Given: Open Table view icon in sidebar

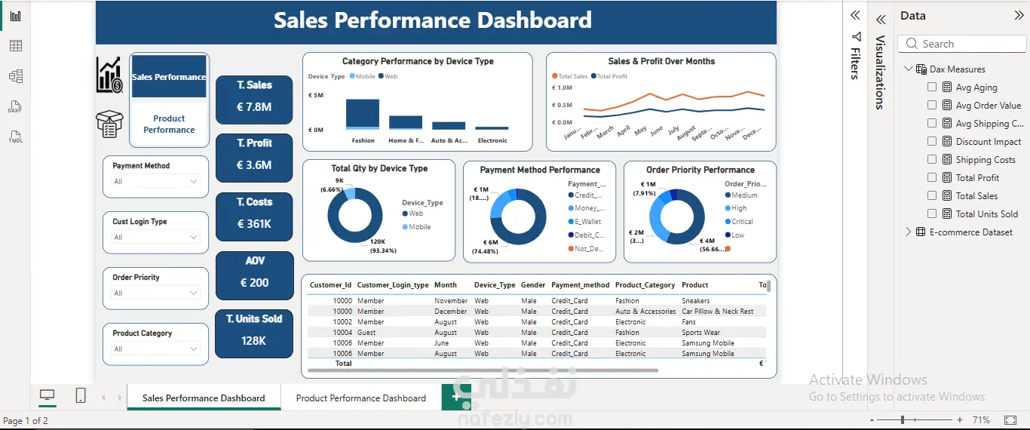Looking at the screenshot, I should point(15,46).
